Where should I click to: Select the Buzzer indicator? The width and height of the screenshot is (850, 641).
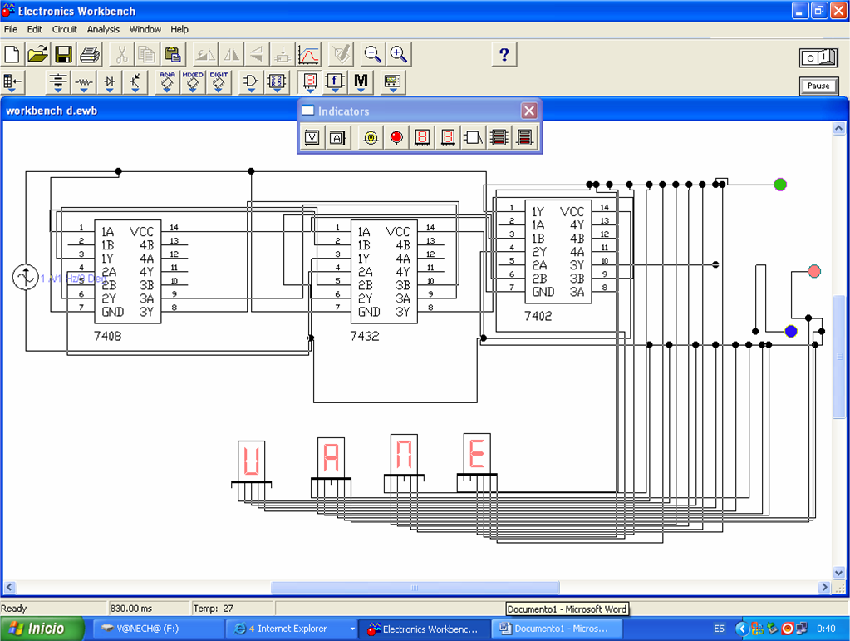(x=474, y=138)
